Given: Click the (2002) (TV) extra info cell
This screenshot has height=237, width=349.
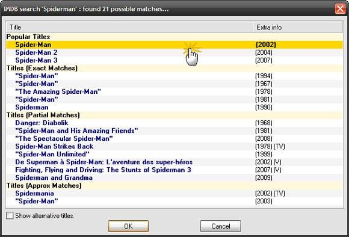Looking at the screenshot, I should click(x=270, y=193).
